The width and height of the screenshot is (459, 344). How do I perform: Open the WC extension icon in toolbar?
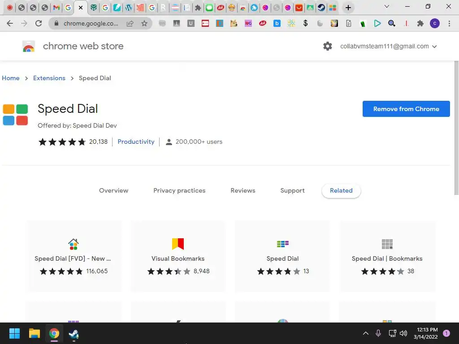(x=248, y=23)
